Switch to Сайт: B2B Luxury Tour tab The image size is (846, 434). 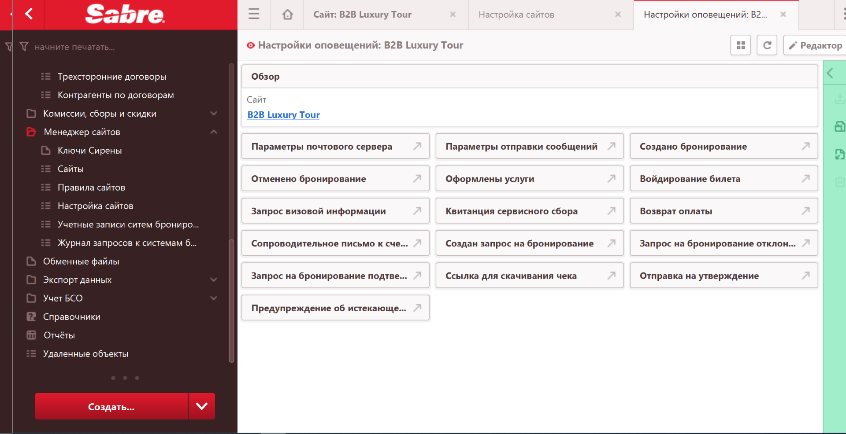point(362,15)
